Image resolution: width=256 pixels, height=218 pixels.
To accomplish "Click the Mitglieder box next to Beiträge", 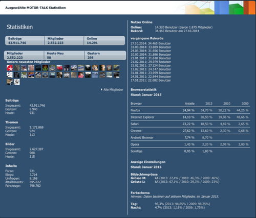I will click(x=64, y=40).
